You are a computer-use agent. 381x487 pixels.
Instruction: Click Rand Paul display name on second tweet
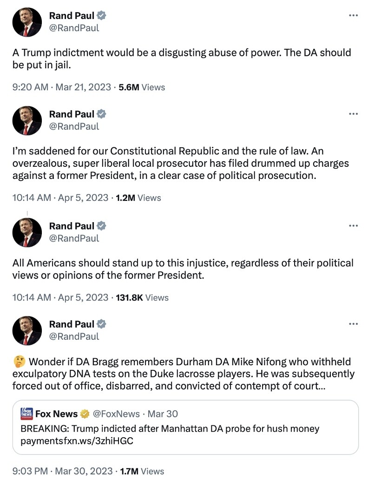(72, 114)
